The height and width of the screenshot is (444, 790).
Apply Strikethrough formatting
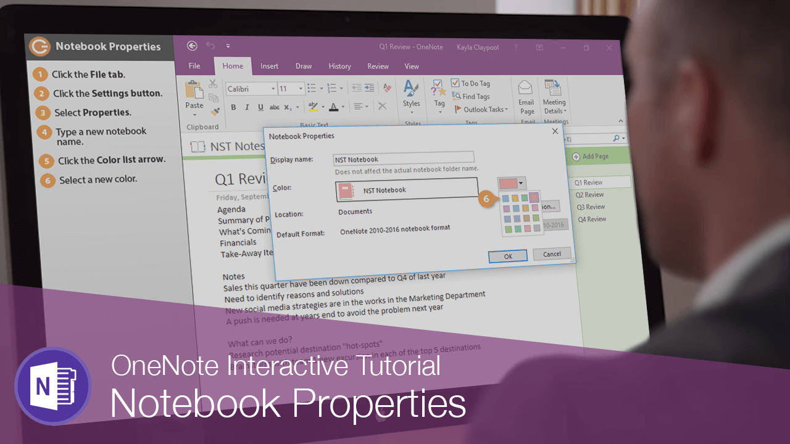point(275,107)
